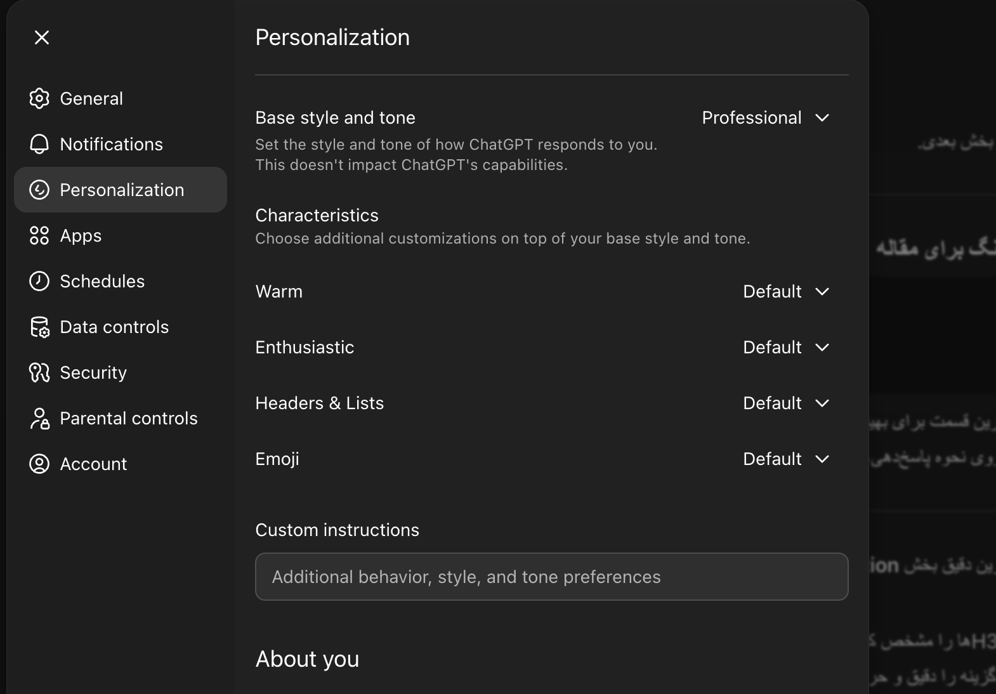Switch to Schedules settings
The height and width of the screenshot is (694, 996).
click(x=121, y=281)
